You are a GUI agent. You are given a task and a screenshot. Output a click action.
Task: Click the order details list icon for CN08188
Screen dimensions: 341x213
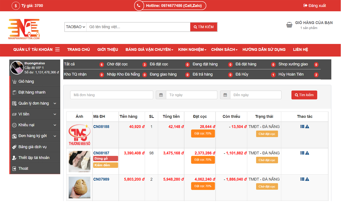click(302, 126)
